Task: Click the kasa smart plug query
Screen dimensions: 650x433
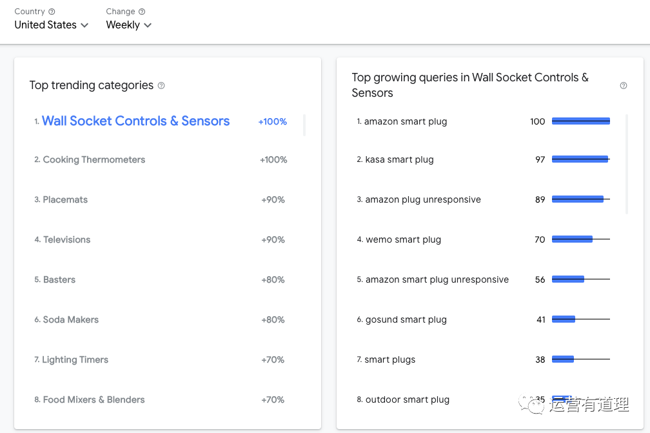Action: (399, 160)
